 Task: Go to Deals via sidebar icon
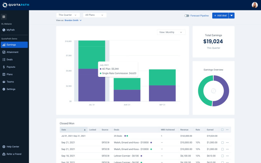tap(4, 59)
